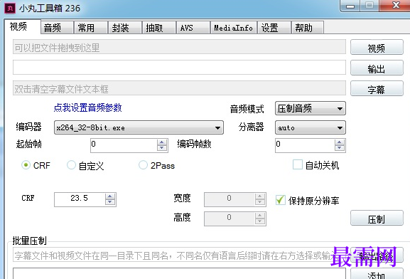Click the output path text field
The image size is (410, 279).
pos(179,68)
